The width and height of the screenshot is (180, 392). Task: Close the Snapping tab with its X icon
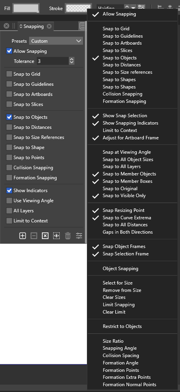(x=49, y=26)
